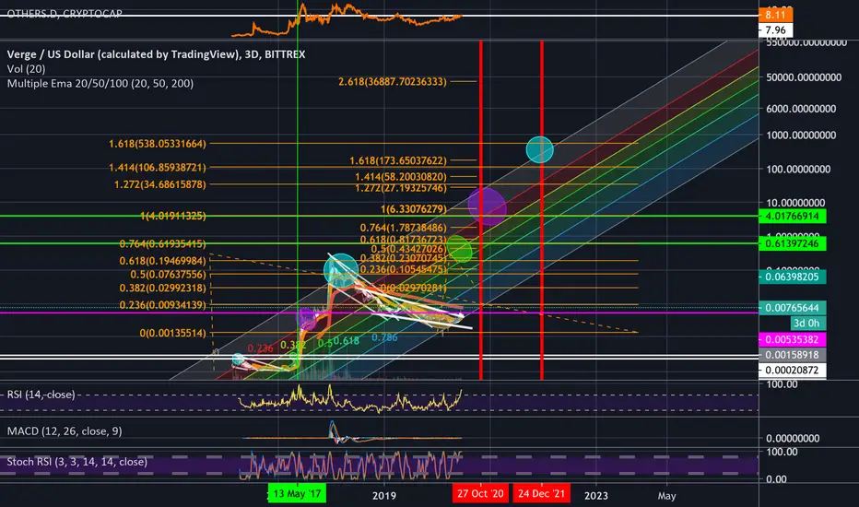Select the 1.272(34.68615878) Fibonacci label

click(160, 184)
